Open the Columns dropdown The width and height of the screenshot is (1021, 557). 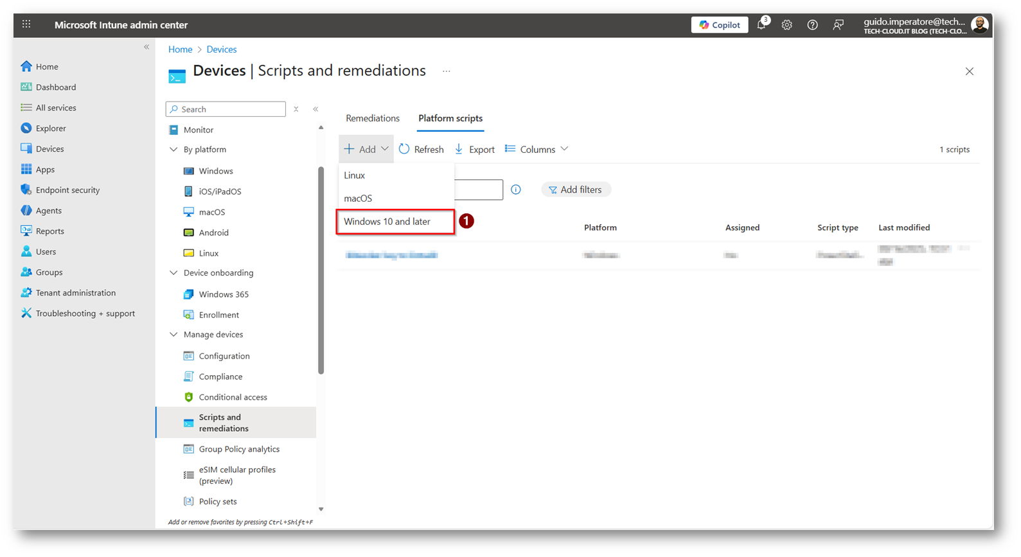[x=537, y=149]
